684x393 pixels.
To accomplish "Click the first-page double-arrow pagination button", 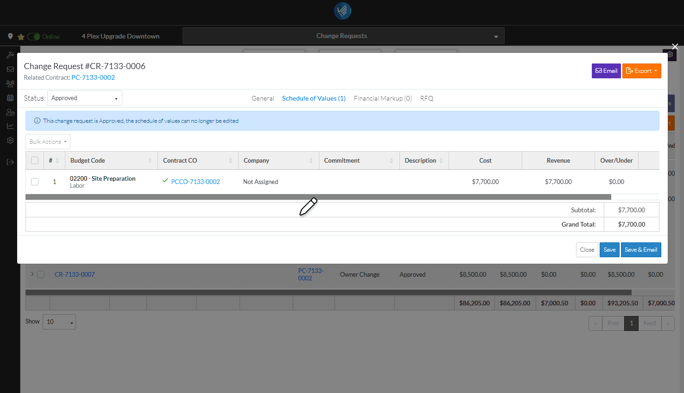I will pyautogui.click(x=595, y=323).
